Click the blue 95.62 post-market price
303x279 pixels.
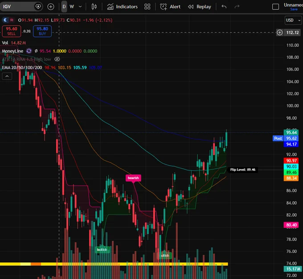291,138
